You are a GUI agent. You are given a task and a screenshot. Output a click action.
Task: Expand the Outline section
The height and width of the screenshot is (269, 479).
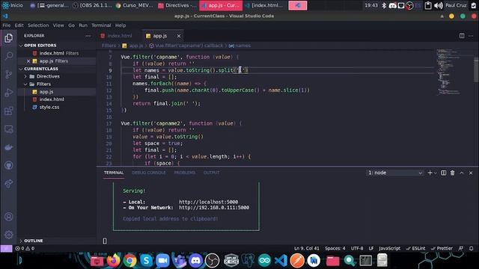point(33,241)
